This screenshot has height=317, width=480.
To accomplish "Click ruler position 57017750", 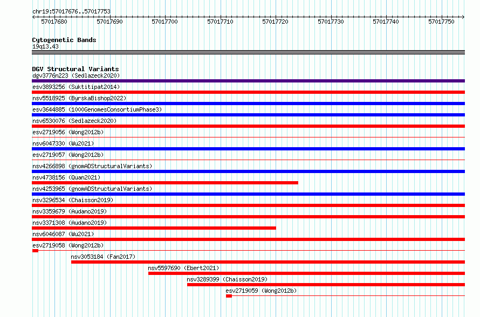I will [441, 22].
